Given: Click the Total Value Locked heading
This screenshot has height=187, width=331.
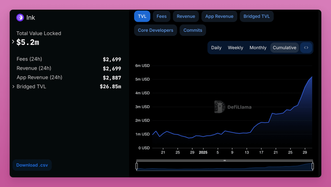Looking at the screenshot, I should [x=39, y=33].
